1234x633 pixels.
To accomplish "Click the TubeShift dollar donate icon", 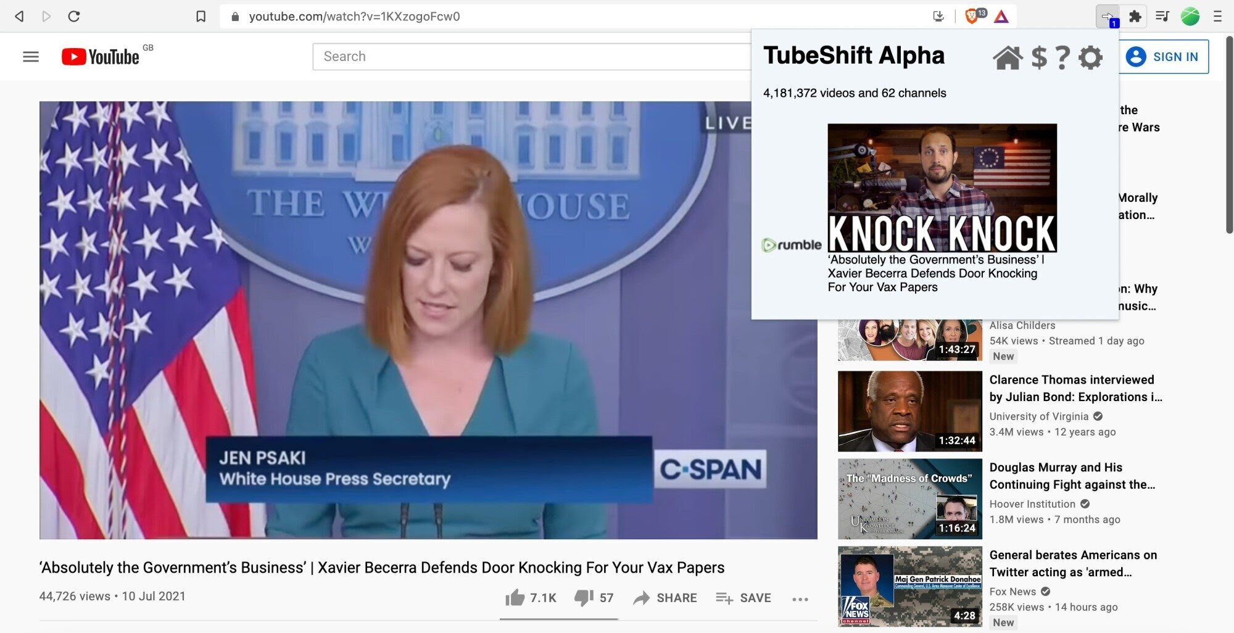I will (1039, 57).
